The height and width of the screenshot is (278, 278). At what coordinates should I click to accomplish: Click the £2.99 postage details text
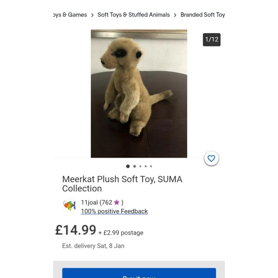(x=121, y=233)
